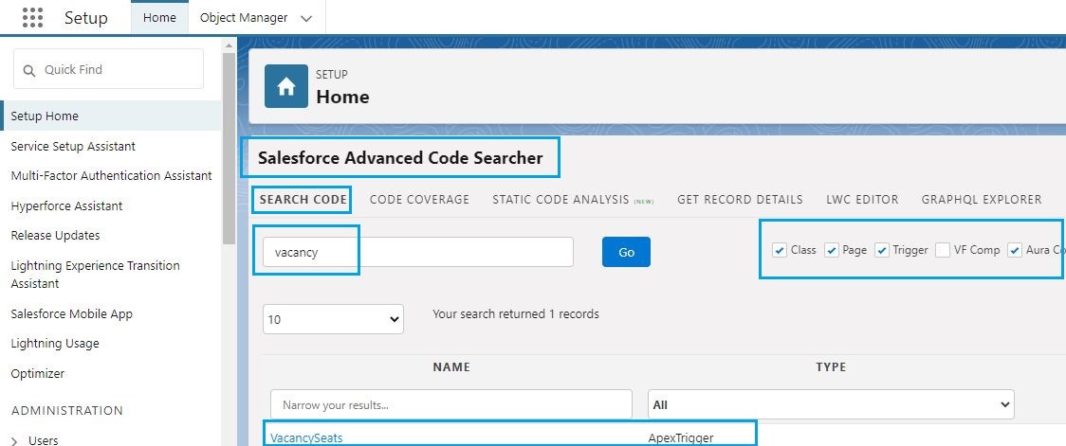Viewport: 1066px width, 446px height.
Task: Open the Object Manager dropdown chevron
Action: coord(306,18)
